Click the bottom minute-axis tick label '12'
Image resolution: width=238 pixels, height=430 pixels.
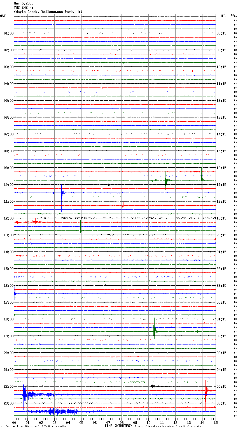(x=175, y=422)
